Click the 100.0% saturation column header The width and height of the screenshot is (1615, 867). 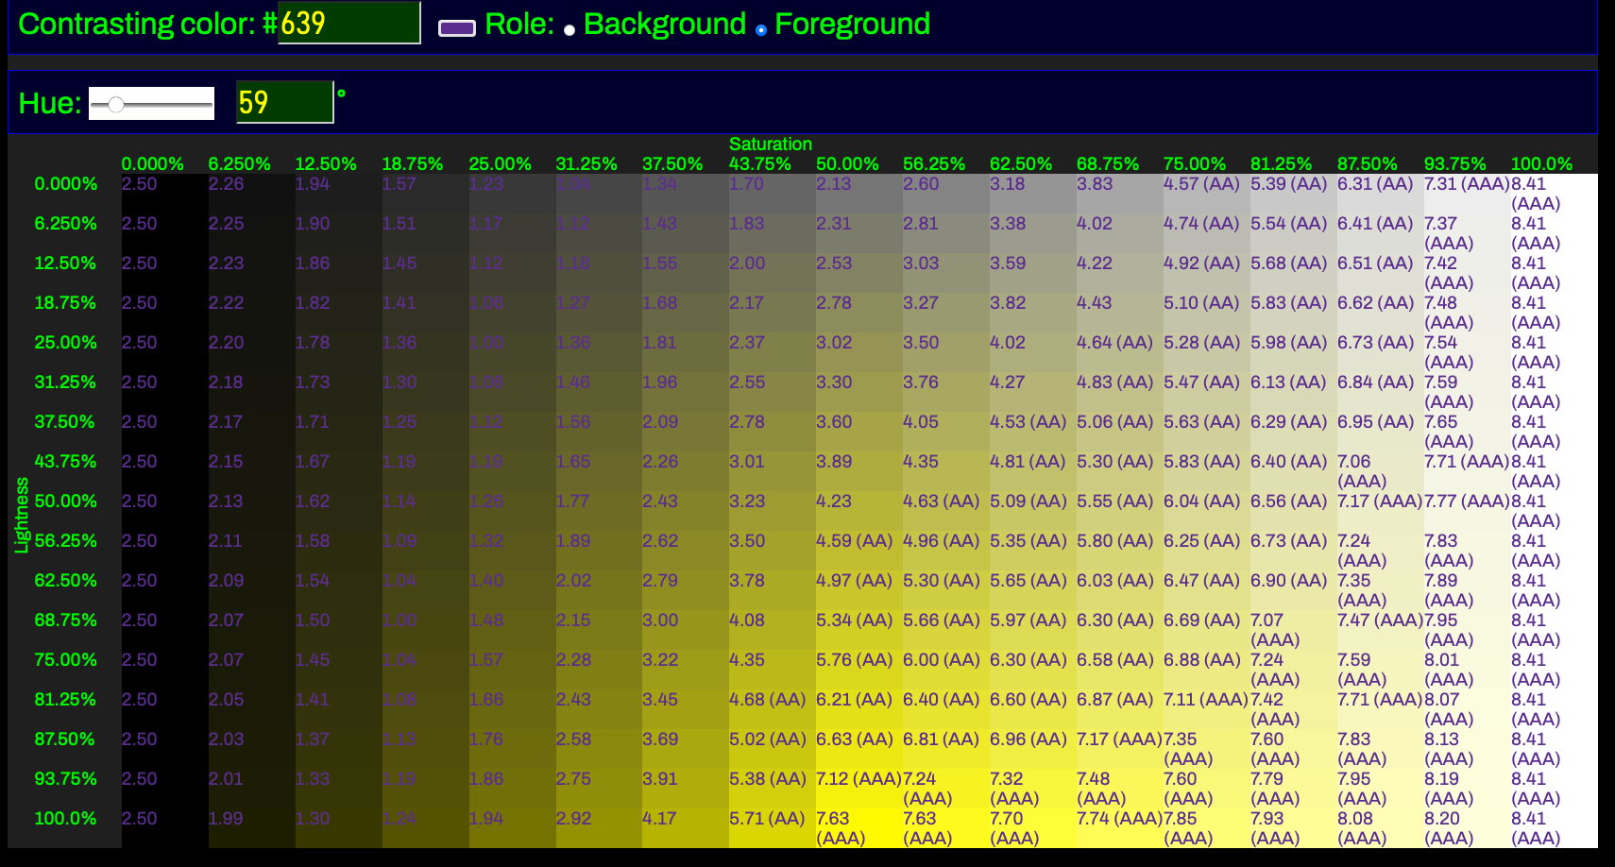pos(1541,162)
